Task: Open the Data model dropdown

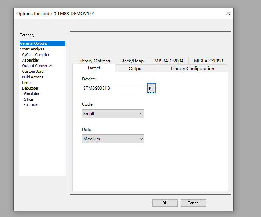Action: (113, 139)
